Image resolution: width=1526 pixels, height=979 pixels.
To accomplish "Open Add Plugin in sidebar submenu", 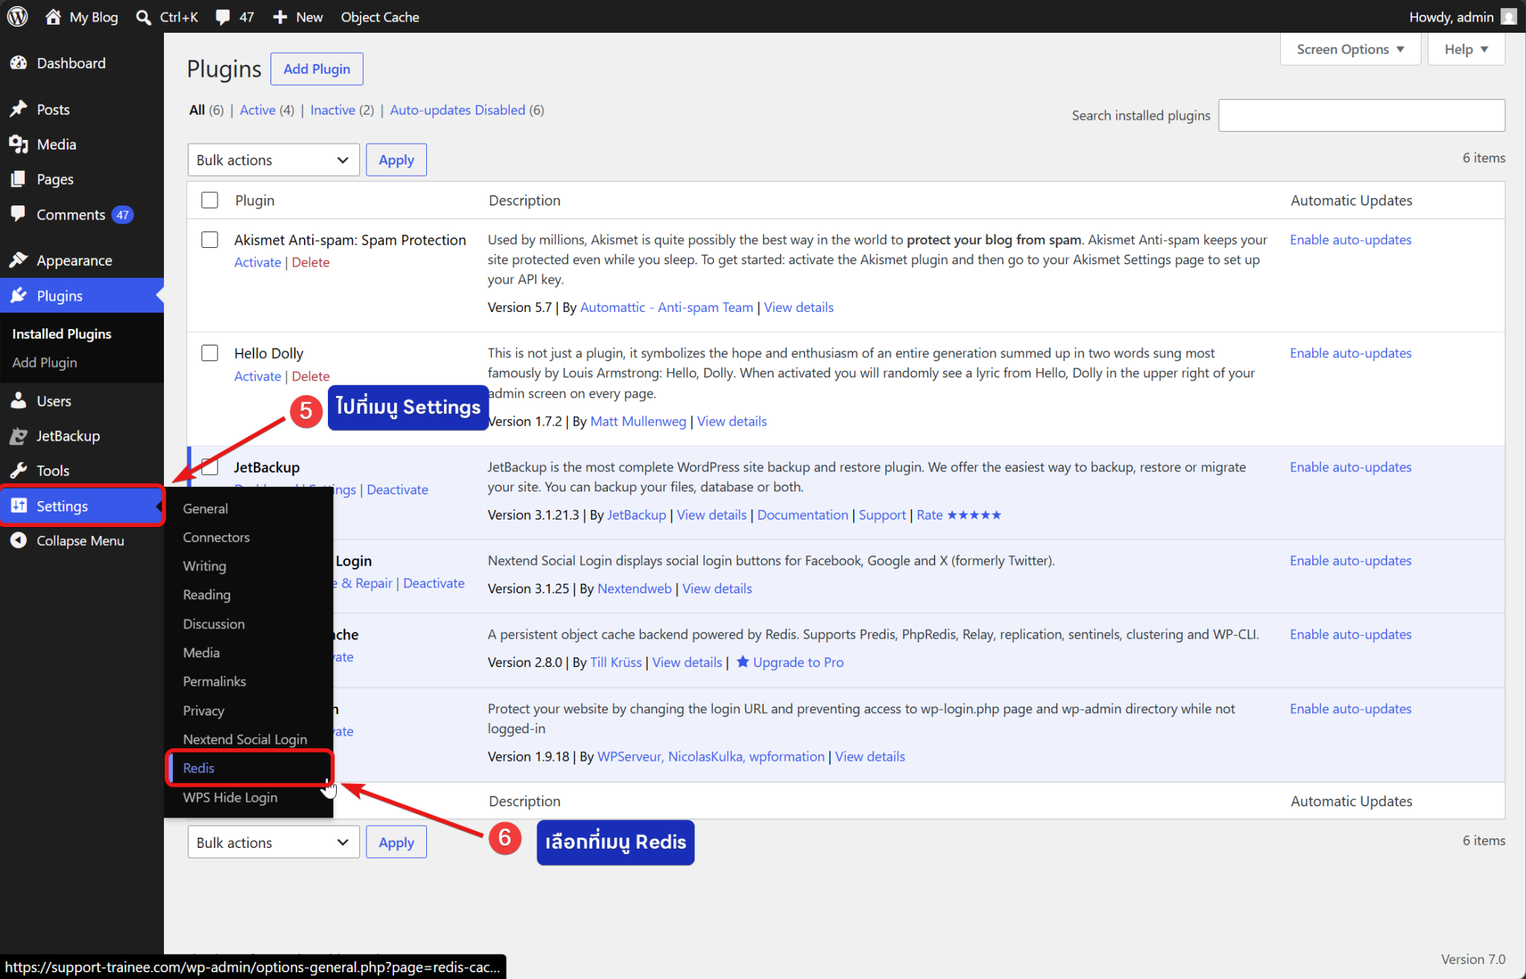I will [45, 362].
